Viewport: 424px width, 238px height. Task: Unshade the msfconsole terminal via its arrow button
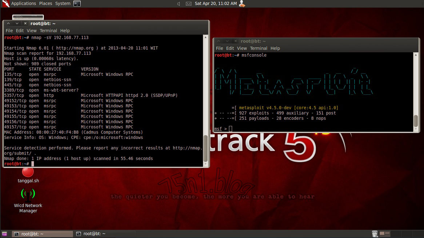227,41
